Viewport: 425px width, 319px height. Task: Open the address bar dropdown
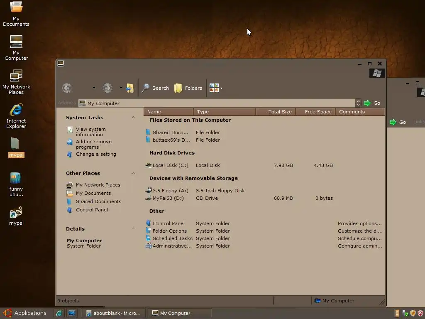pos(358,103)
